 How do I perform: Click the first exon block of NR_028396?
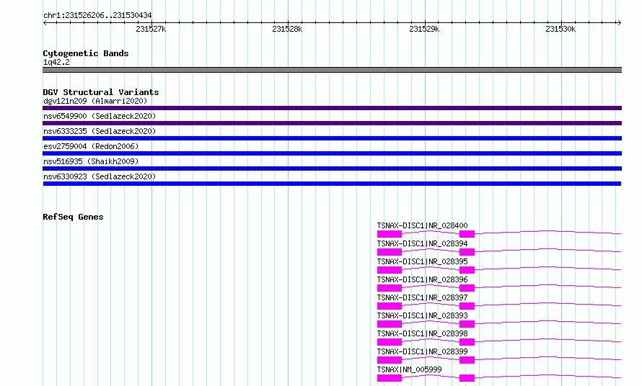pos(390,288)
